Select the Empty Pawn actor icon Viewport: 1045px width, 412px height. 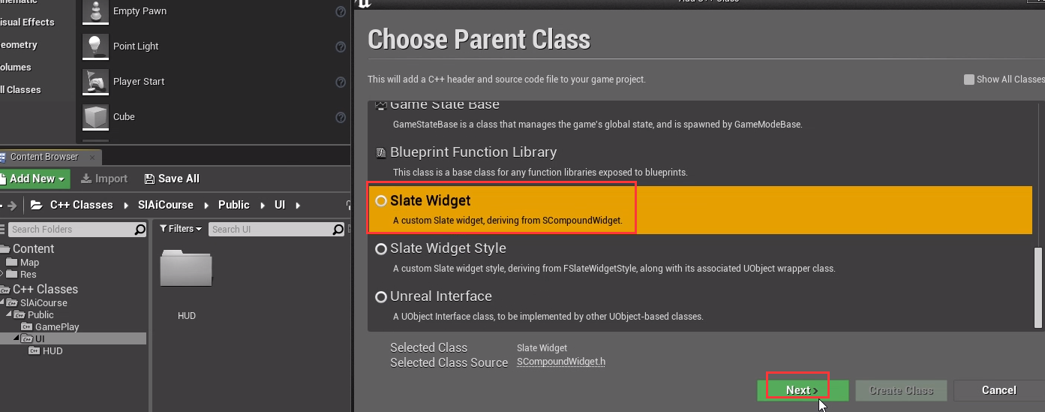pyautogui.click(x=95, y=12)
